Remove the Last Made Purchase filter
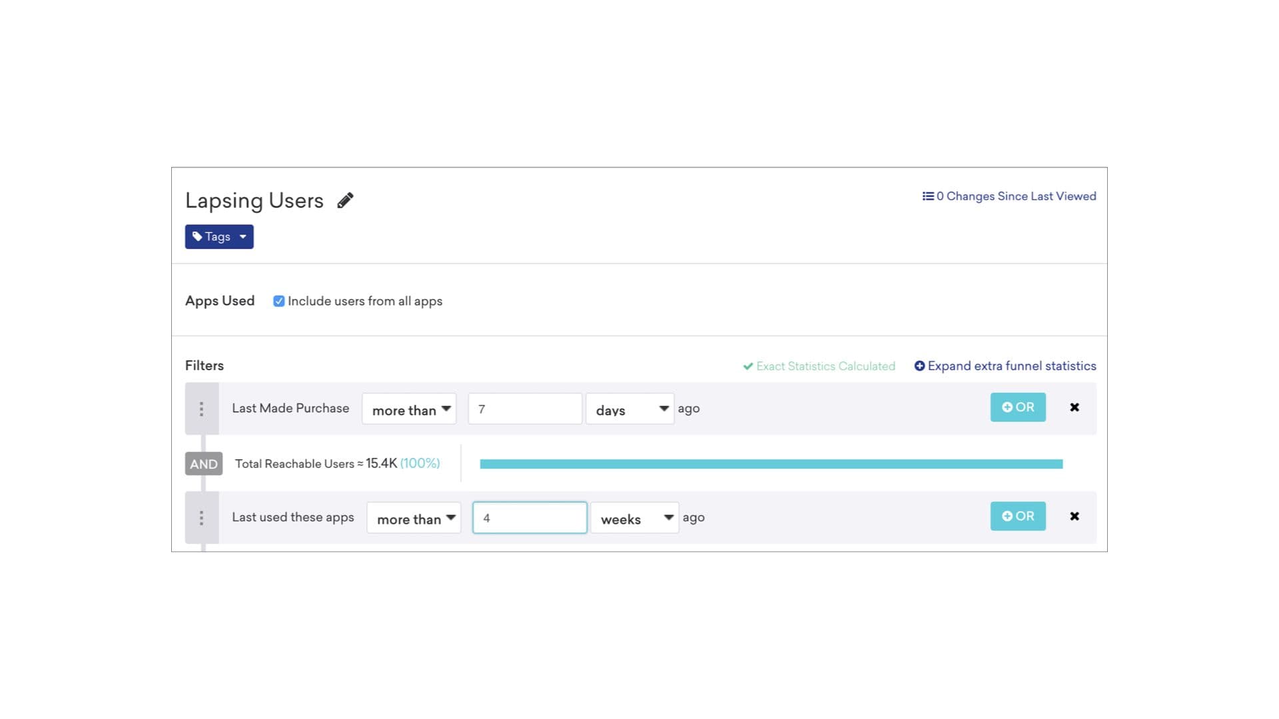1279x719 pixels. 1074,407
